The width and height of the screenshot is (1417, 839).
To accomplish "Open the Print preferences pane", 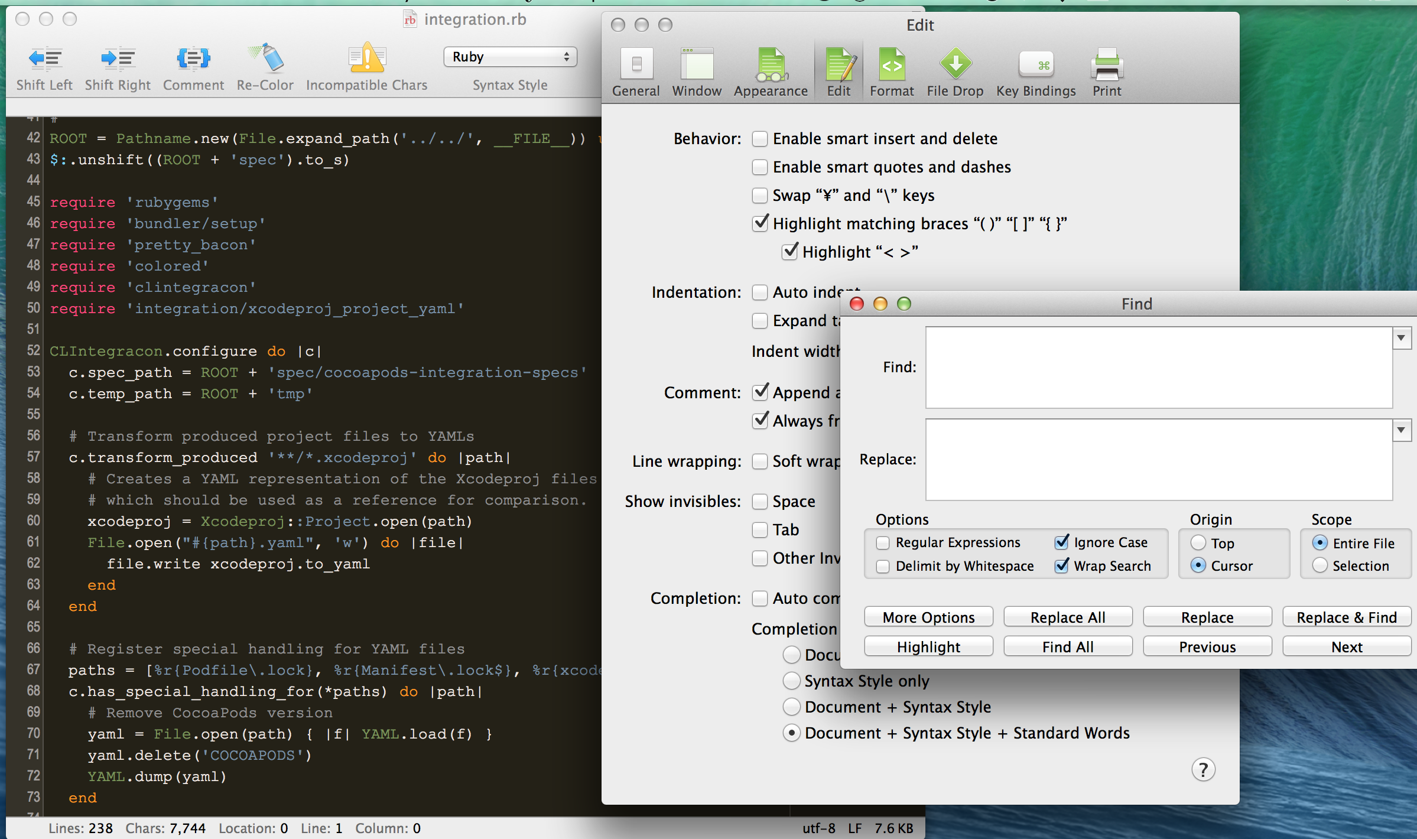I will point(1106,64).
